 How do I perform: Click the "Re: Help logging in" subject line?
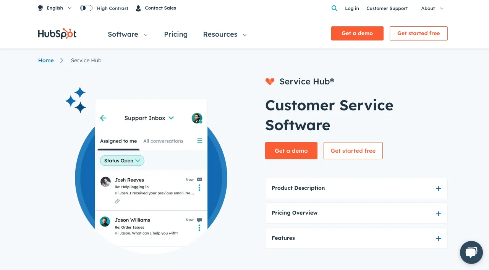132,187
